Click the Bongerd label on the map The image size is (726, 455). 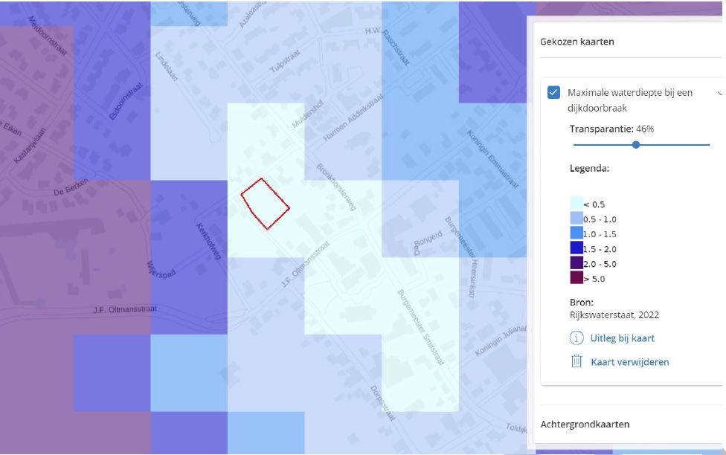pyautogui.click(x=428, y=240)
